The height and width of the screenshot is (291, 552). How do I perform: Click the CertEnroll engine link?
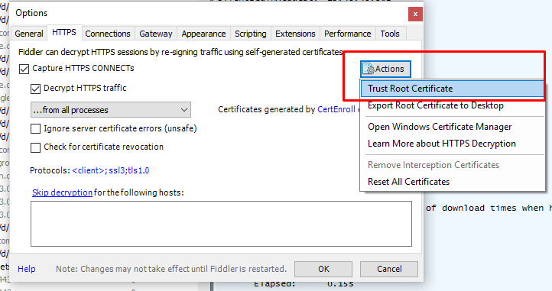coord(339,109)
